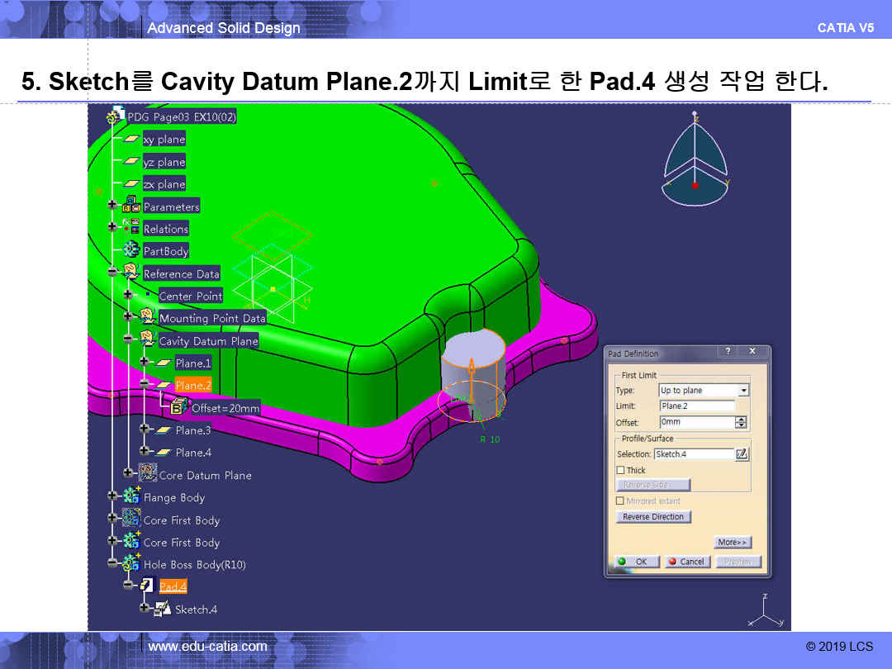This screenshot has width=892, height=669.
Task: Select the PartBody gear icon
Action: pyautogui.click(x=131, y=250)
